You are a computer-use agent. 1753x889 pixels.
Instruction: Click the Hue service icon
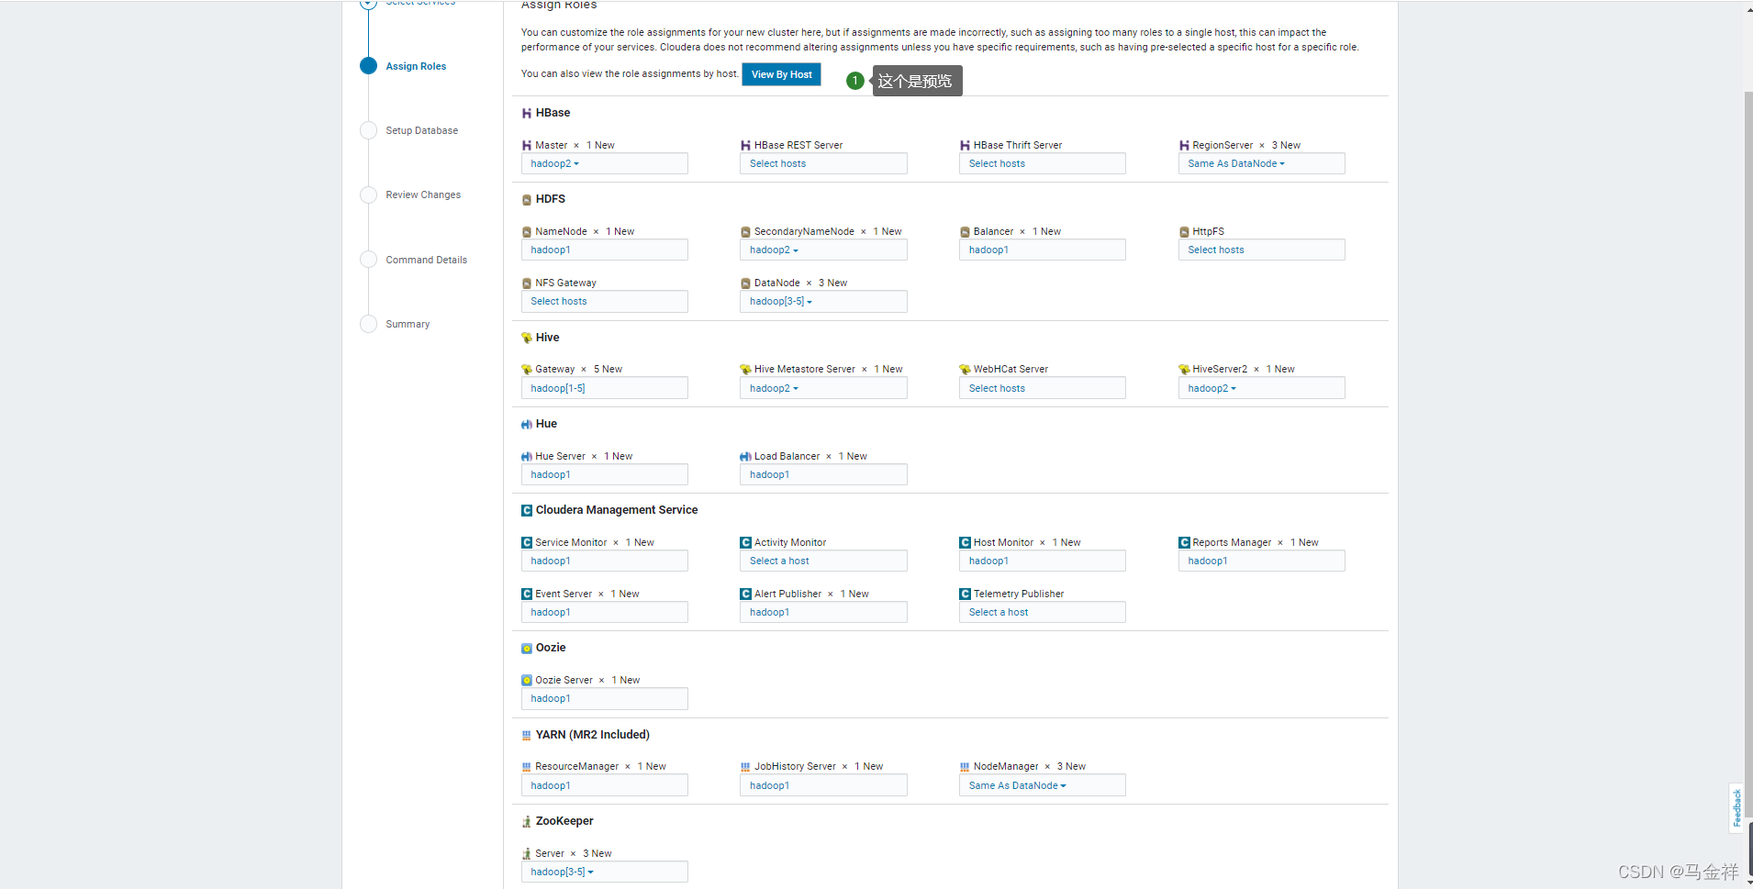(527, 424)
